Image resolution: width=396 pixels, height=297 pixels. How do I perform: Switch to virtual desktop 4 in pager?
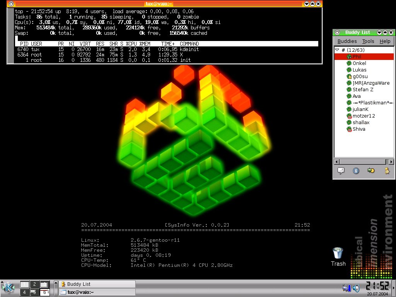click(x=24, y=292)
